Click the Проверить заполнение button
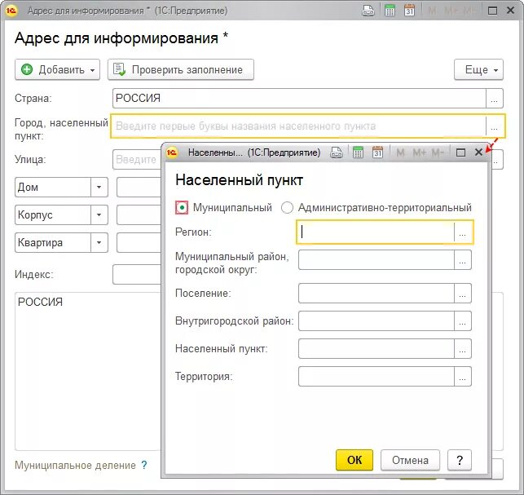Viewport: 524px width, 495px height. [x=181, y=69]
